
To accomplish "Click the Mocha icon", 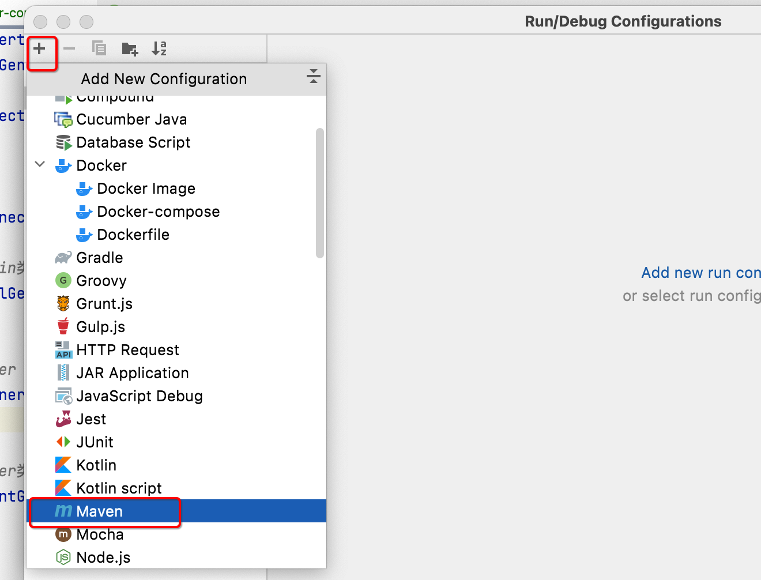I will (x=63, y=534).
